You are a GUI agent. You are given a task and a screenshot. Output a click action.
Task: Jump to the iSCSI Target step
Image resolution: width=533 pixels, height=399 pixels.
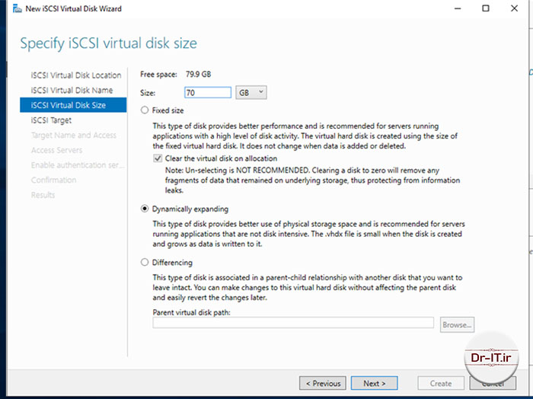52,120
